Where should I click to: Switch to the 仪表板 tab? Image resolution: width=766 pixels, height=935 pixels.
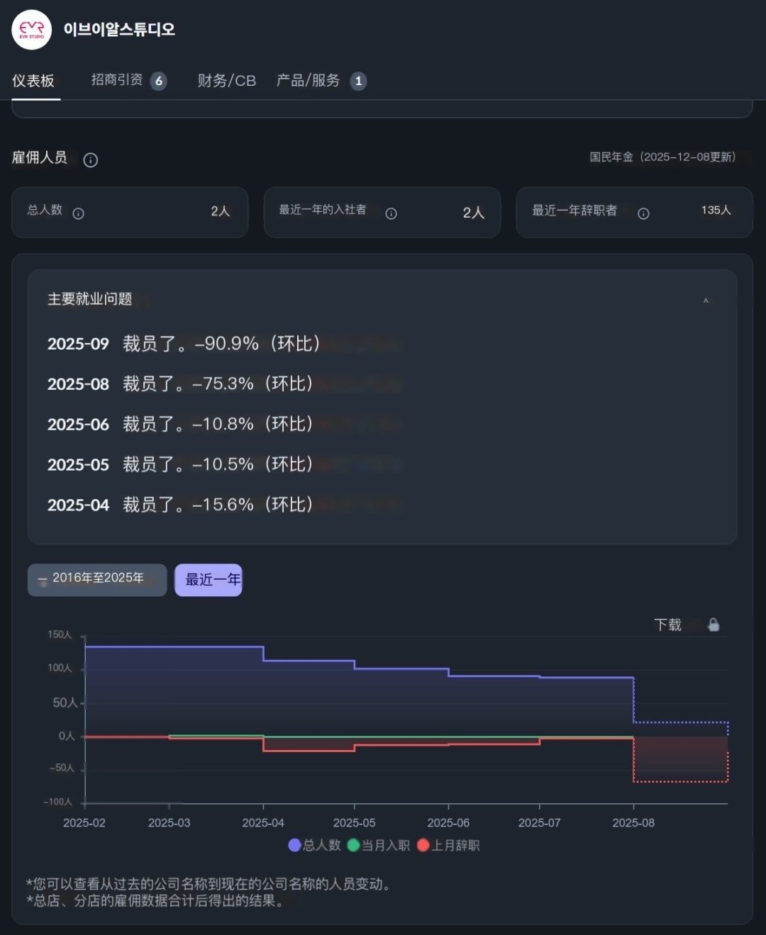pos(35,80)
